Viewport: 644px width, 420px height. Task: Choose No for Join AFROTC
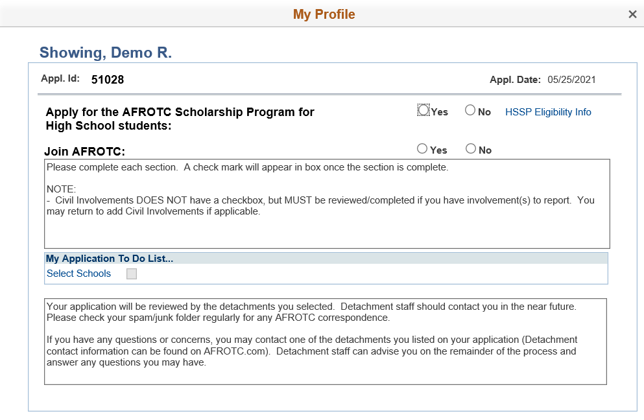471,149
